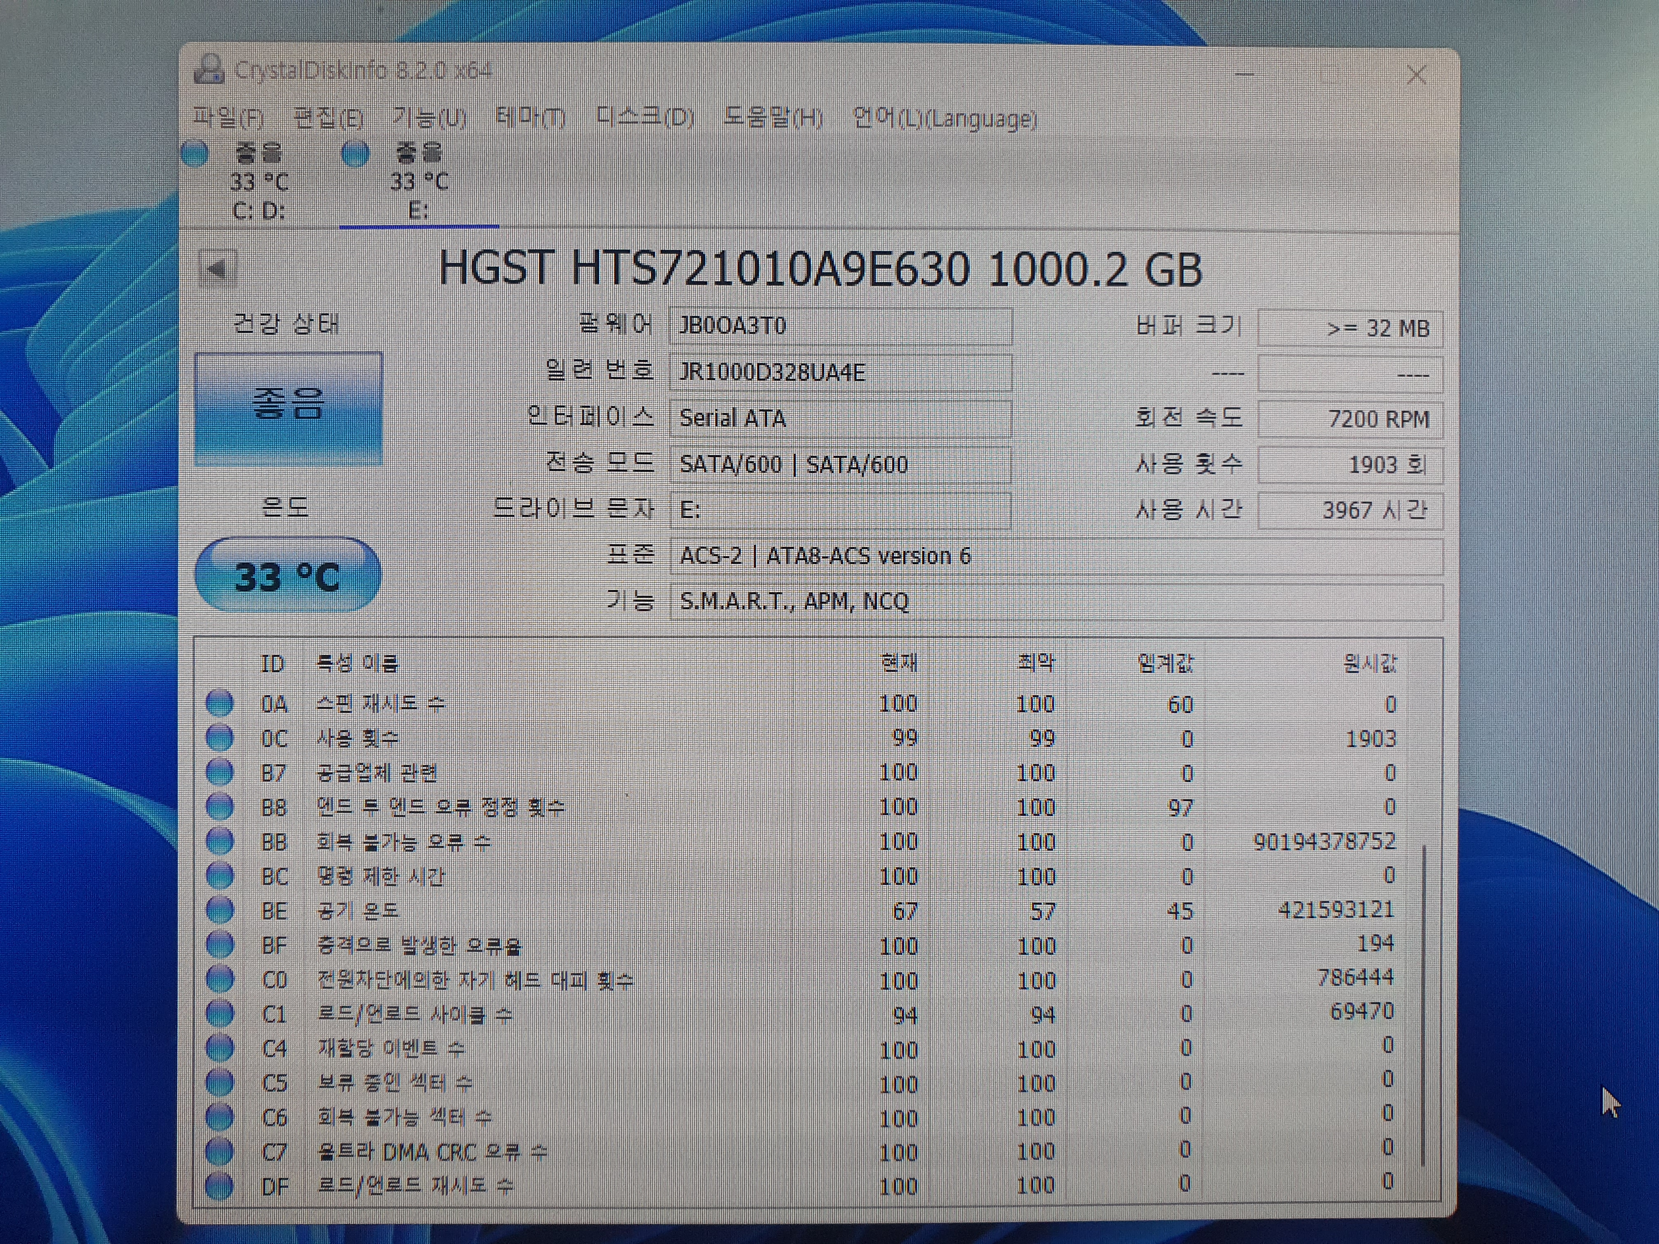Click status dot for row BE
Image resolution: width=1659 pixels, height=1244 pixels.
219,910
